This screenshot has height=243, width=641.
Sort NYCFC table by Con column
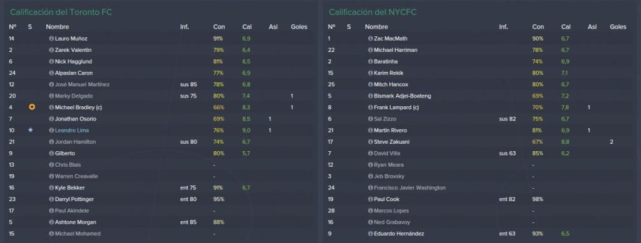(x=538, y=27)
